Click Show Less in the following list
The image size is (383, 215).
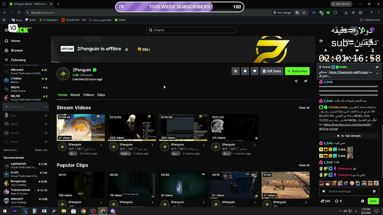tap(41, 150)
